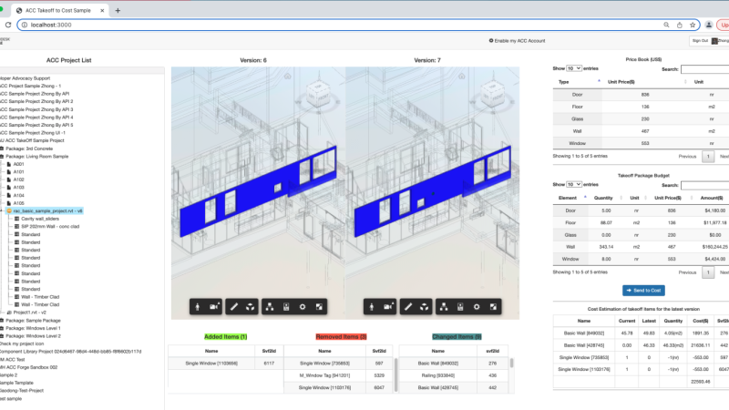Open Properties panel in Version 7 viewer
The height and width of the screenshot is (410, 729).
pos(460,307)
